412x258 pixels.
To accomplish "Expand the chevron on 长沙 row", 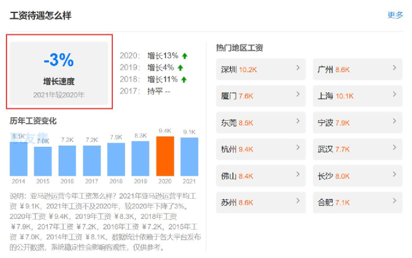I will 394,174.
